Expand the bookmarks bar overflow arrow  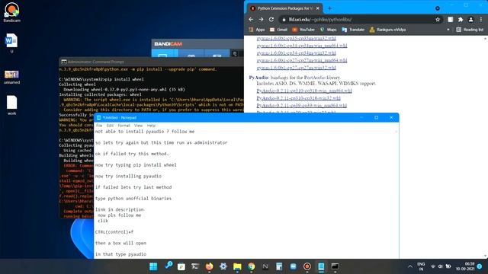click(448, 30)
